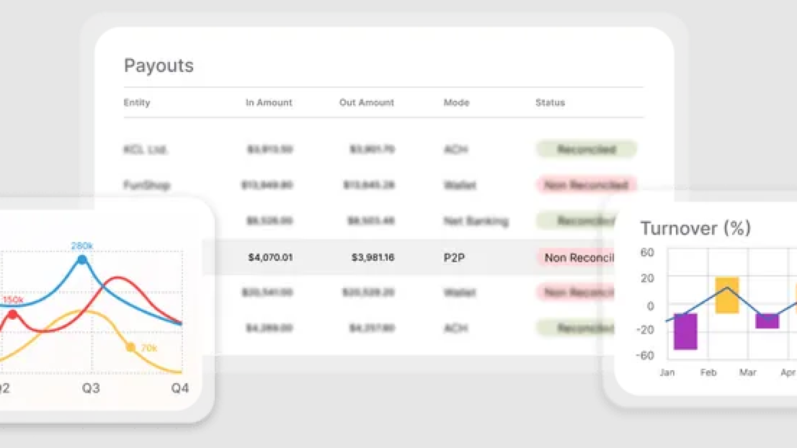Select the Net Banking mode cell
This screenshot has width=797, height=448.
click(x=476, y=221)
